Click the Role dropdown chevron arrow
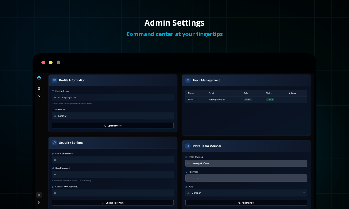349x209 pixels. click(x=304, y=193)
